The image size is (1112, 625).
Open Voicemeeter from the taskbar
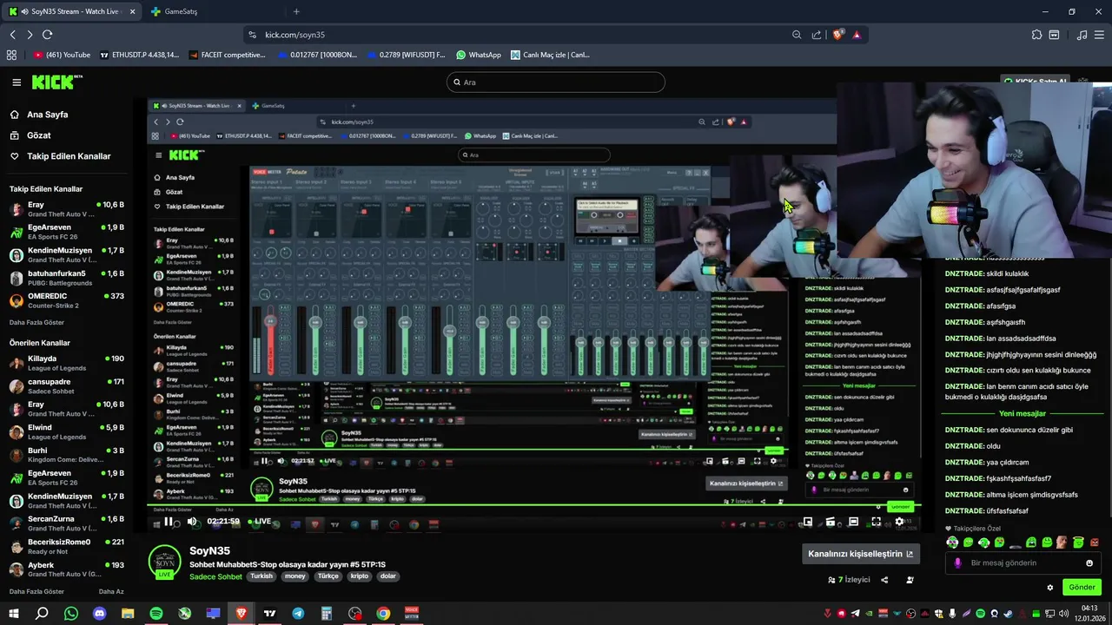tap(412, 614)
